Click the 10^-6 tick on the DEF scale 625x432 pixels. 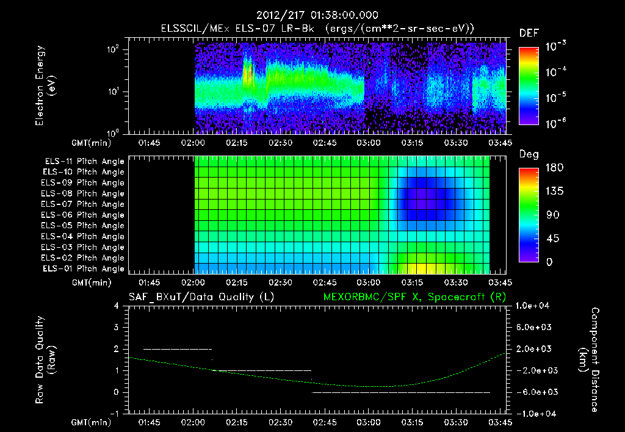[556, 123]
